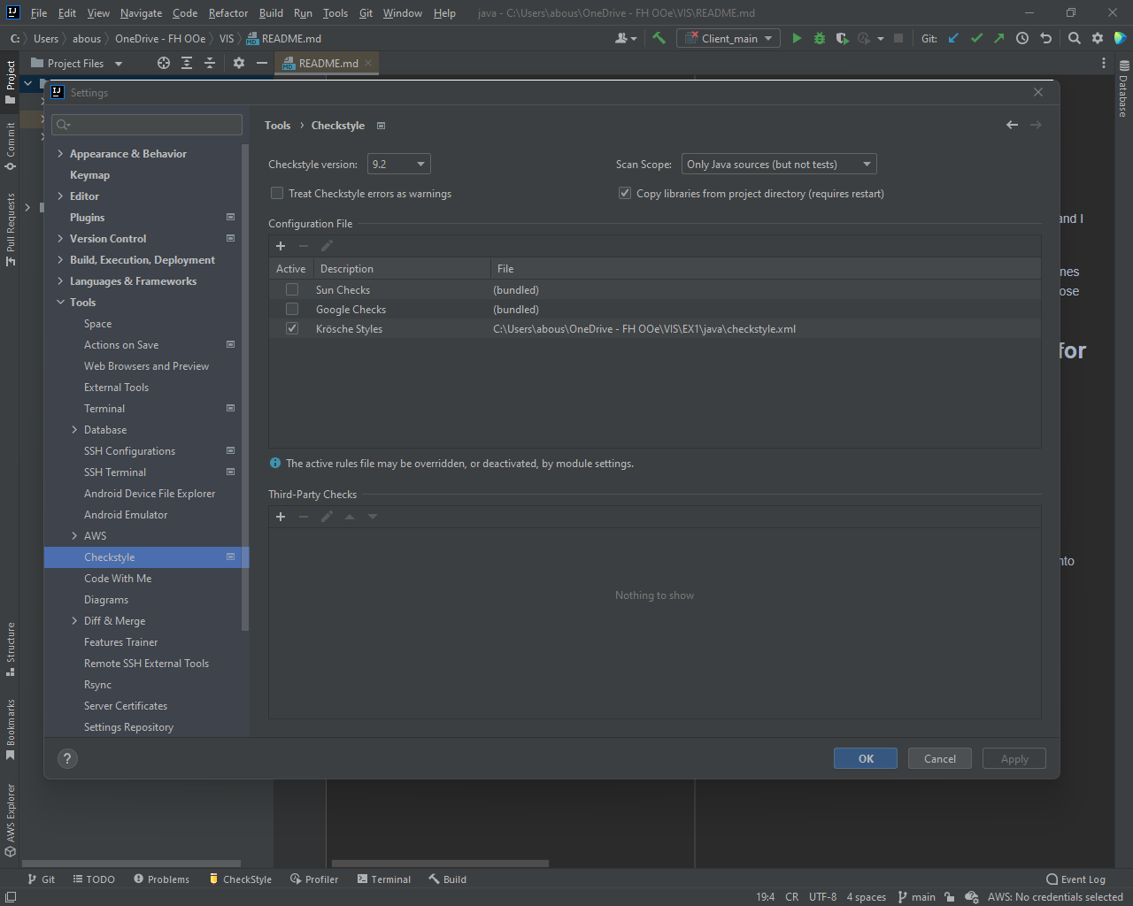The height and width of the screenshot is (906, 1133).
Task: Expand the Editor settings node
Action: (60, 196)
